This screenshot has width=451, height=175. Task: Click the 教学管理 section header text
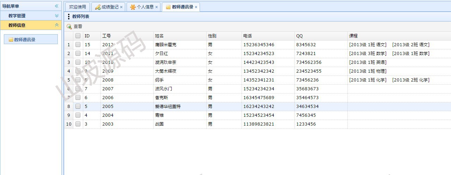tap(17, 16)
